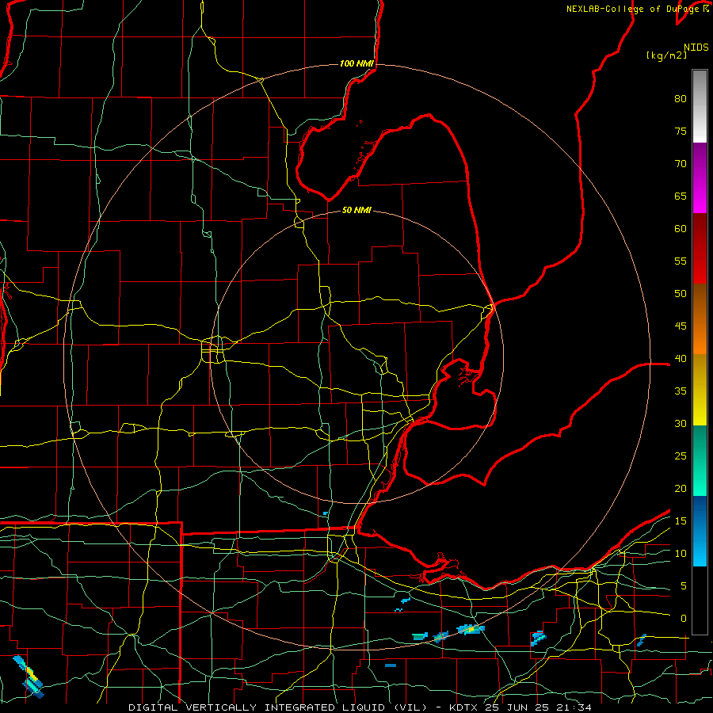Click the KDTX station identifier in the caption
The height and width of the screenshot is (713, 713).
pos(464,707)
